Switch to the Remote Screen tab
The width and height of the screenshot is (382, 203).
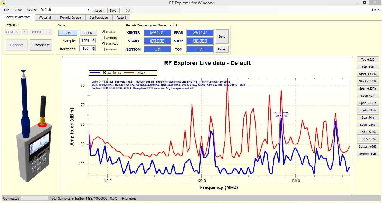70,18
